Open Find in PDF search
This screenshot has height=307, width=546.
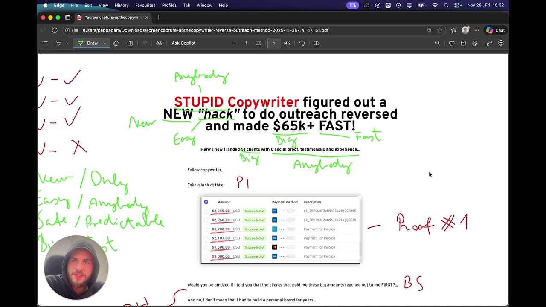pos(437,43)
